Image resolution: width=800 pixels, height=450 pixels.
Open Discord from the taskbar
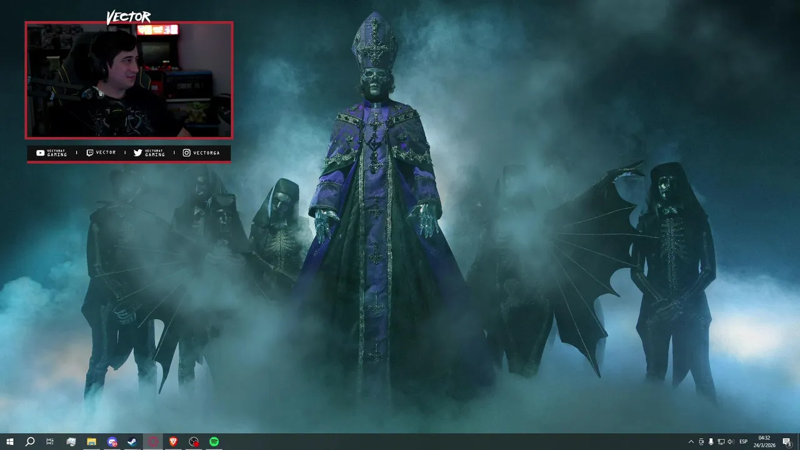[x=112, y=442]
